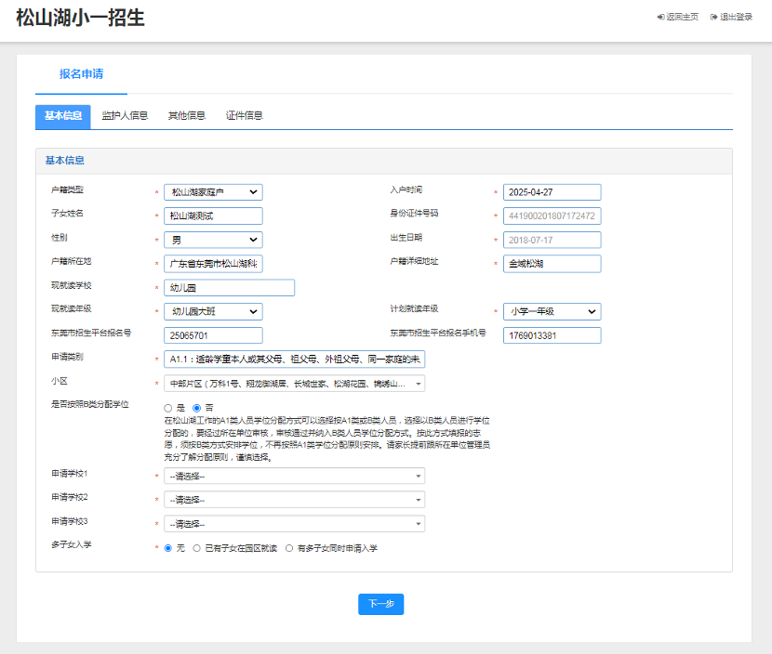
Task: Select 是 radio for B类分配学位
Action: 168,408
